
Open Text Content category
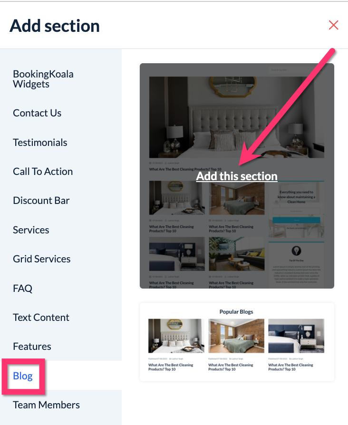(41, 318)
